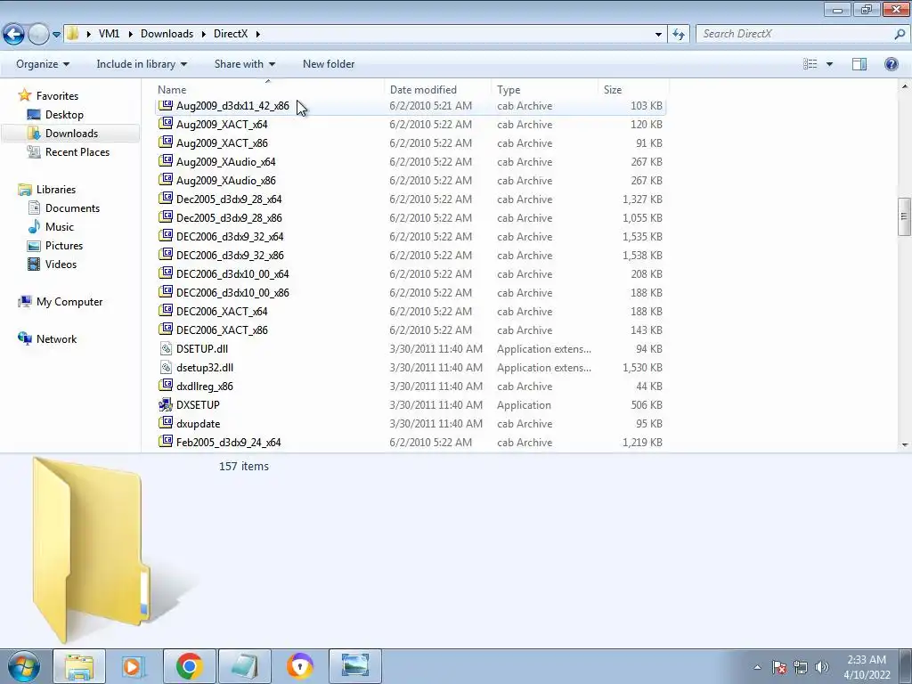Select DEC2006_d3dx9_32_x64 file icon

tap(166, 236)
